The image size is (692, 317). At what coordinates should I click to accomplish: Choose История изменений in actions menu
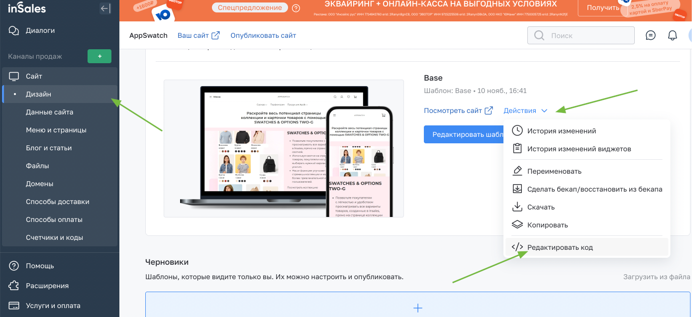[x=561, y=131]
